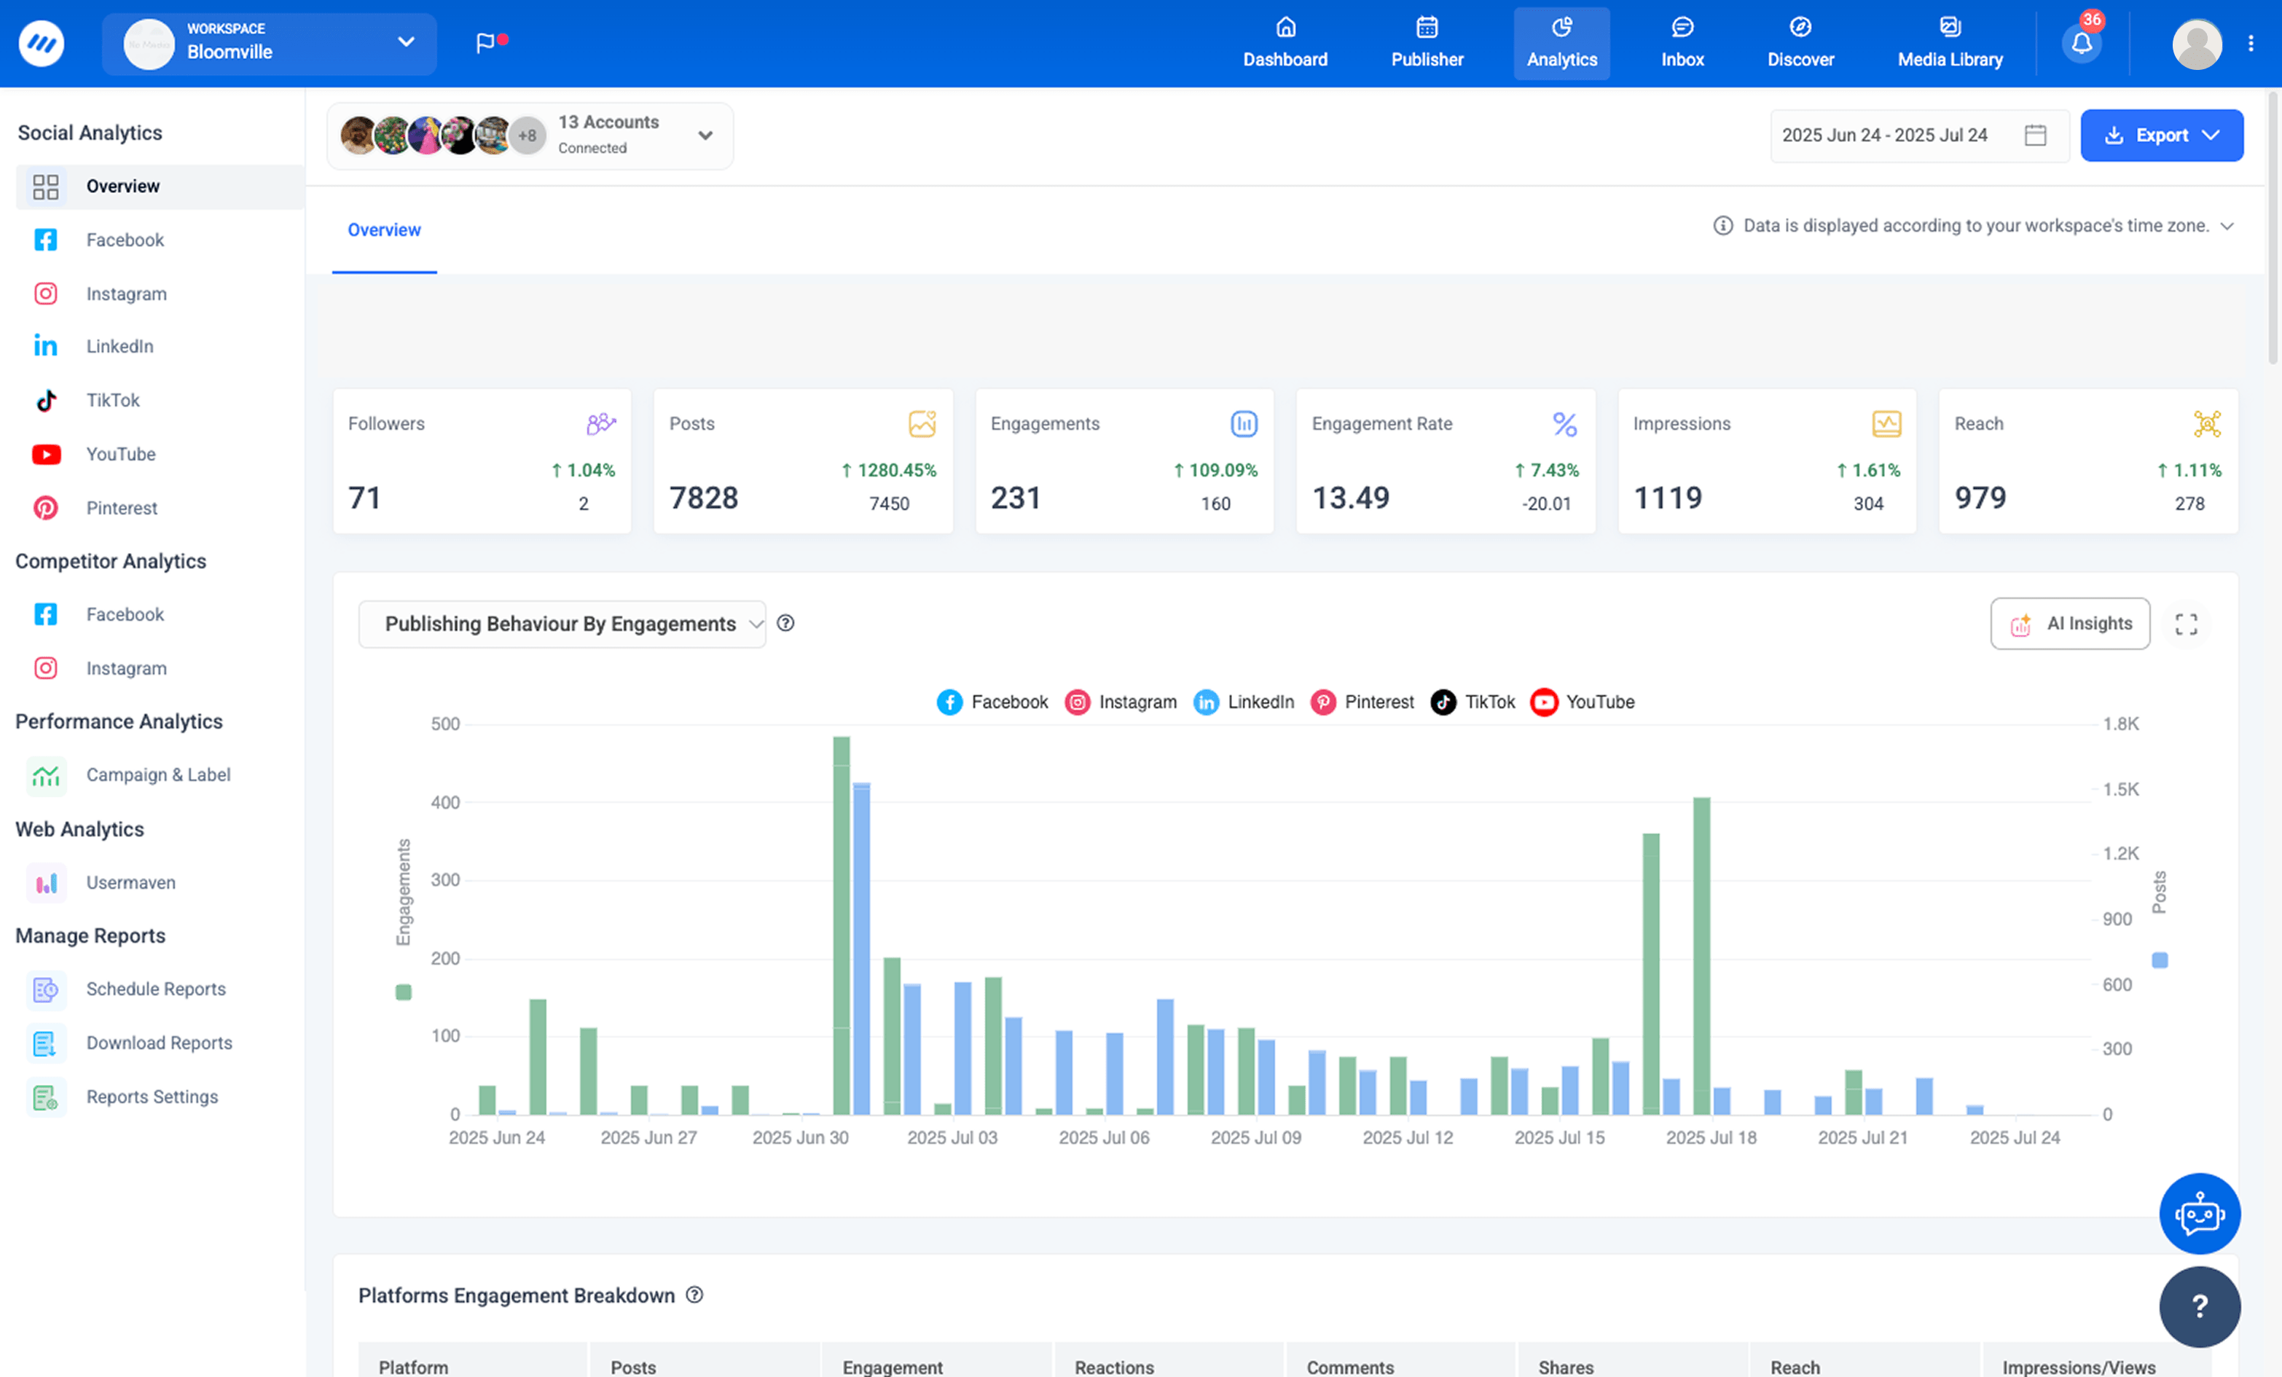Click the Export button
Image resolution: width=2282 pixels, height=1377 pixels.
(x=2162, y=136)
